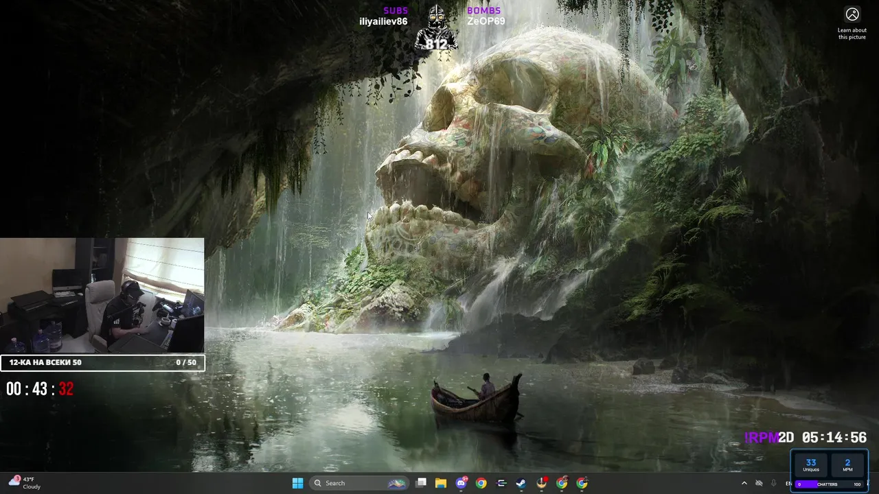This screenshot has width=879, height=494.
Task: Click the BOMBS name 'ZeOP69'
Action: (486, 21)
